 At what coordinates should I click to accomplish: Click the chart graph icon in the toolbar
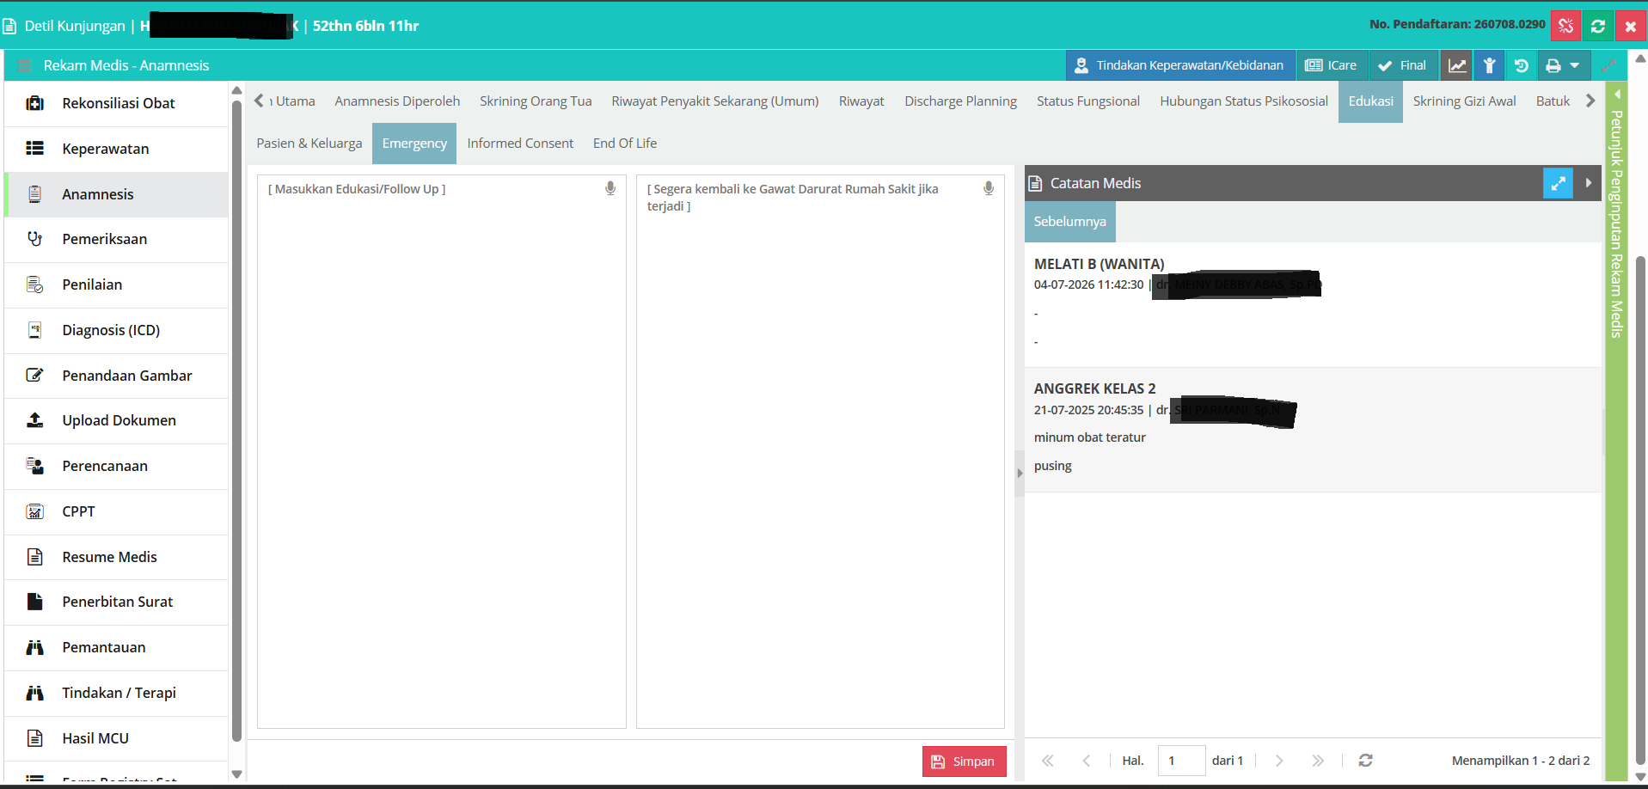pyautogui.click(x=1456, y=65)
